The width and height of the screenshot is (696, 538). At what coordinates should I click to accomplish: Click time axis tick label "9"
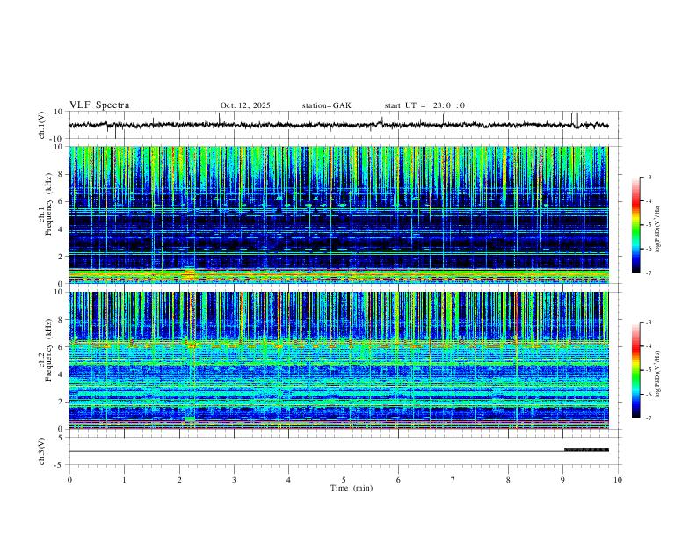pyautogui.click(x=562, y=480)
